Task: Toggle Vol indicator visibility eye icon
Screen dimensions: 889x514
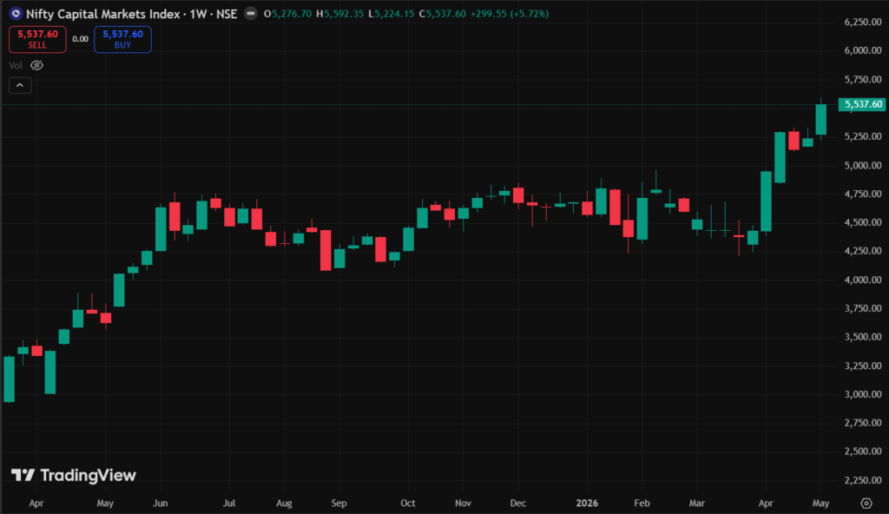Action: tap(36, 65)
